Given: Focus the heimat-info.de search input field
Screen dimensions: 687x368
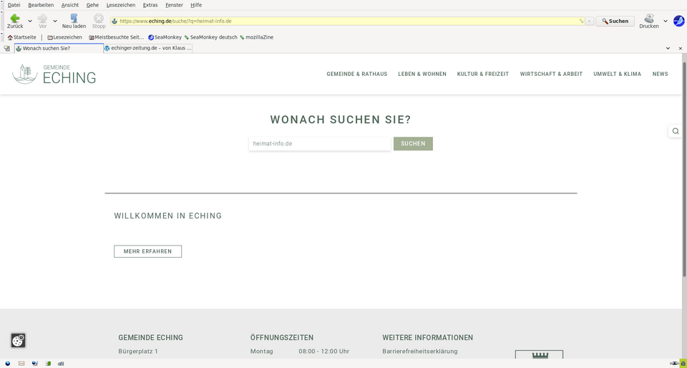Looking at the screenshot, I should coord(319,144).
